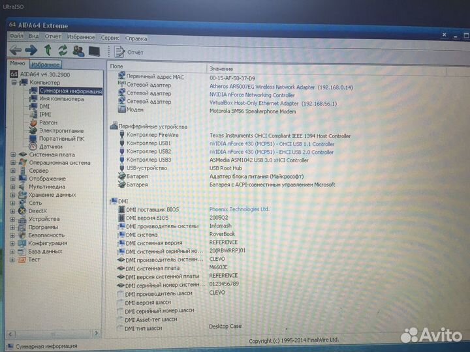Image resolution: width=470 pixels, height=352 pixels.
Task: Click the Отчёт report toolbar button
Action: point(129,52)
